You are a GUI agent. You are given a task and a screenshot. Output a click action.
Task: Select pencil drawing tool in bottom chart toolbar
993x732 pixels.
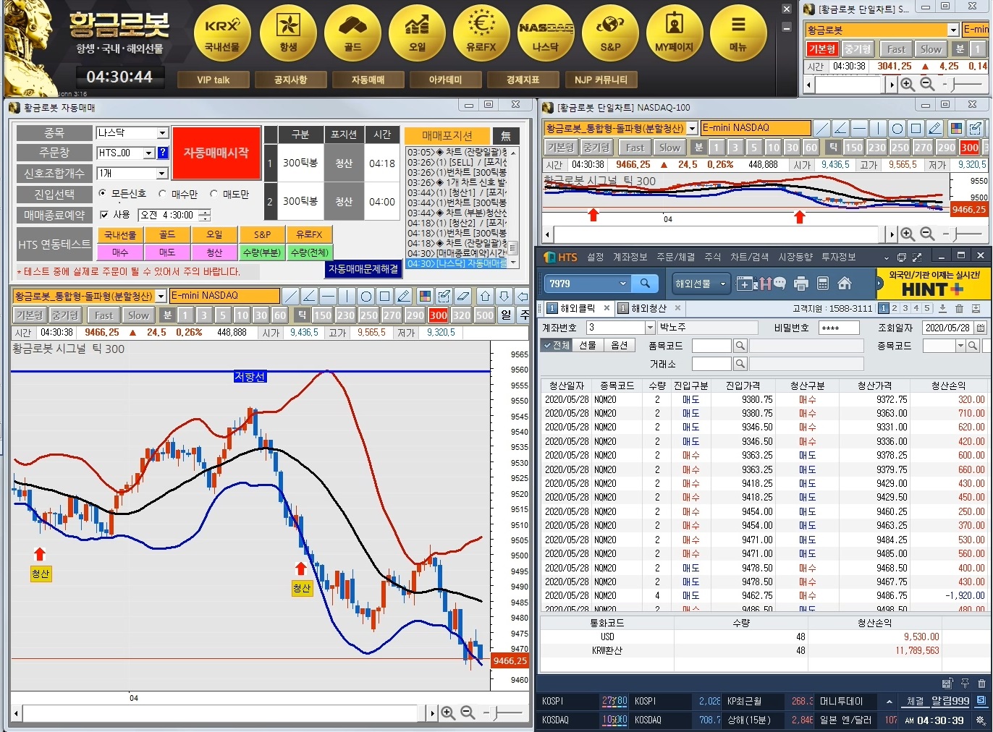(404, 296)
